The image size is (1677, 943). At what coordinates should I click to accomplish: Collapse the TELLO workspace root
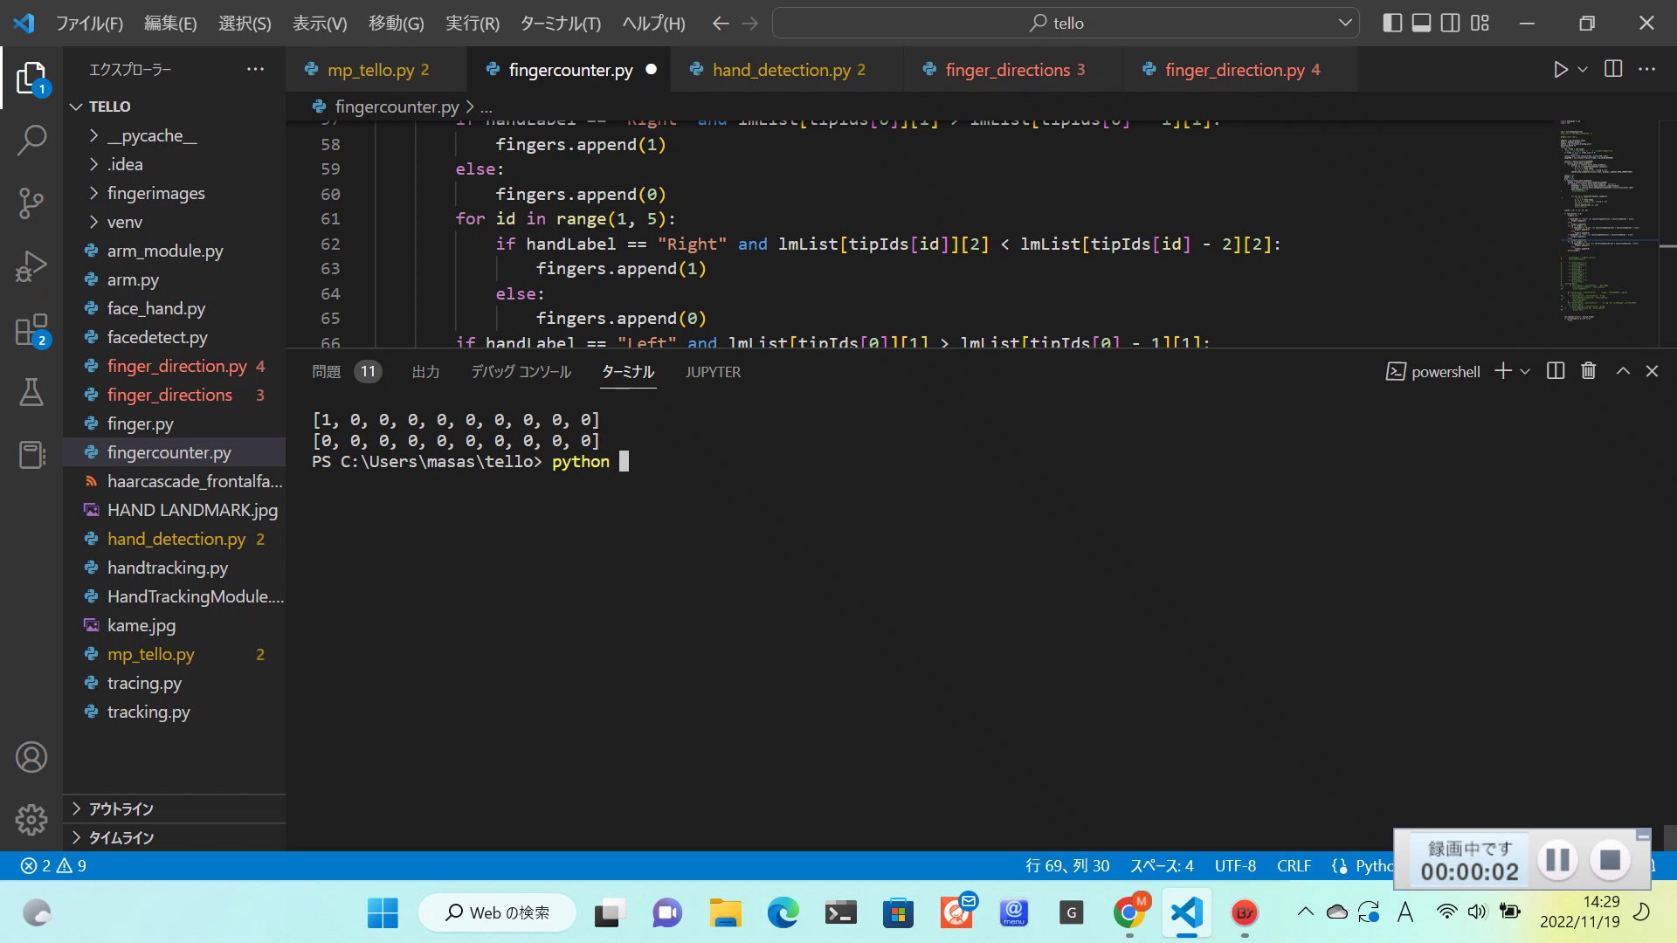175,107
